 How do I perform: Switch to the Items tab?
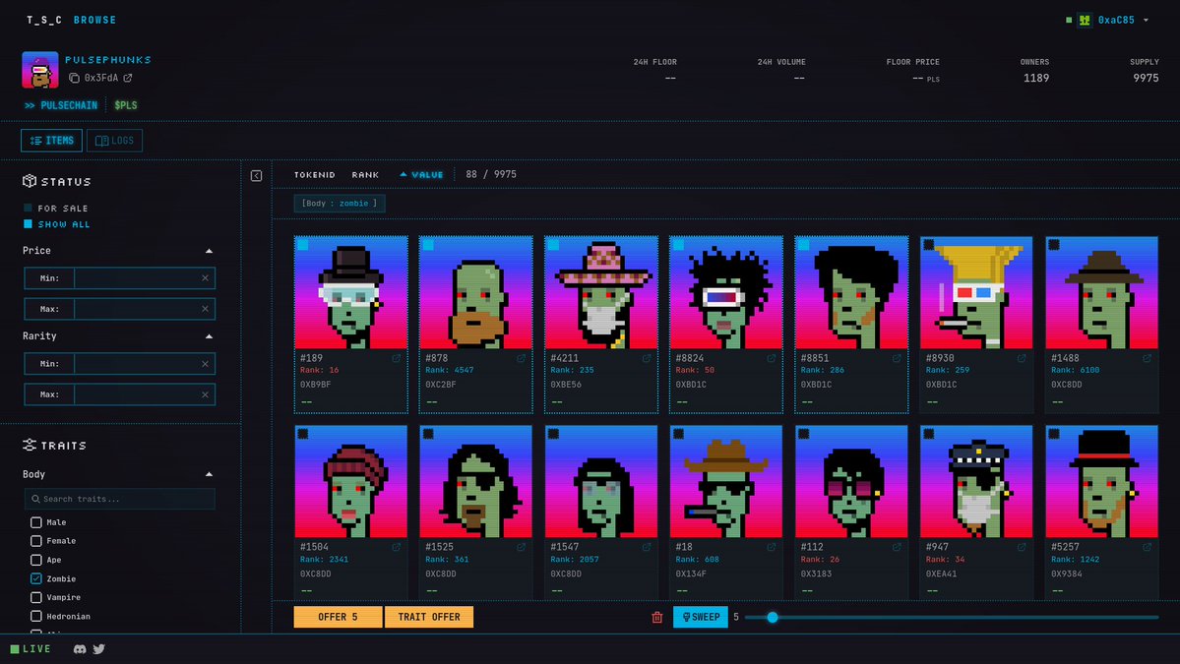coord(51,141)
